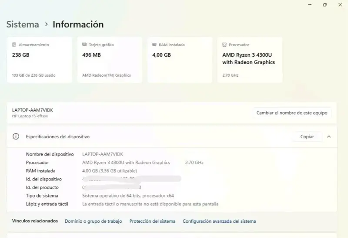The width and height of the screenshot is (348, 238).
Task: Select the text 103 GB de 238 GB usado
Action: (x=34, y=75)
